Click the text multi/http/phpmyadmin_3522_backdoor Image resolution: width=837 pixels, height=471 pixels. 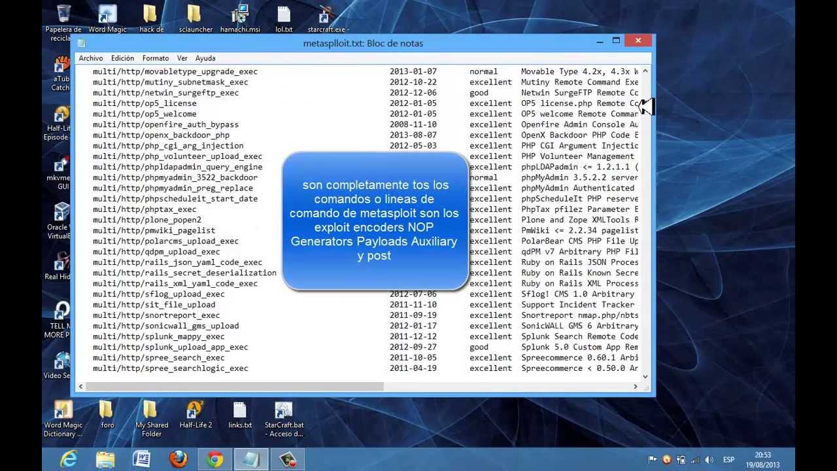(175, 177)
